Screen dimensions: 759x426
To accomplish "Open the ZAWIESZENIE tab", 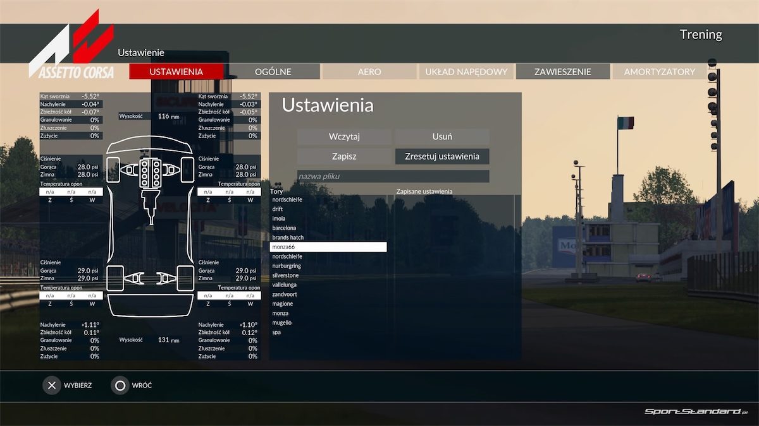I will [563, 71].
